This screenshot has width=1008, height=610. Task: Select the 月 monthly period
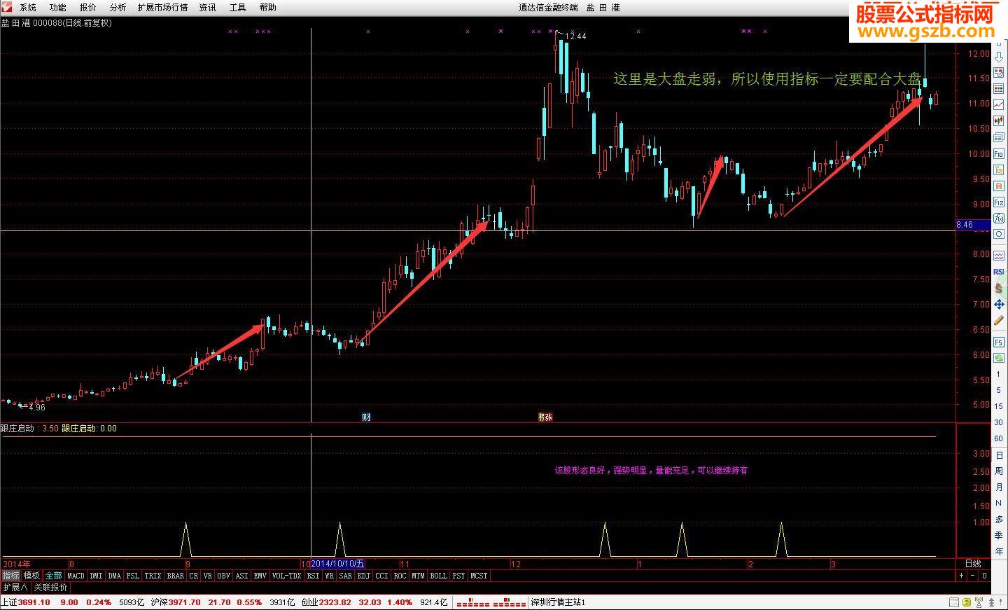[x=999, y=487]
